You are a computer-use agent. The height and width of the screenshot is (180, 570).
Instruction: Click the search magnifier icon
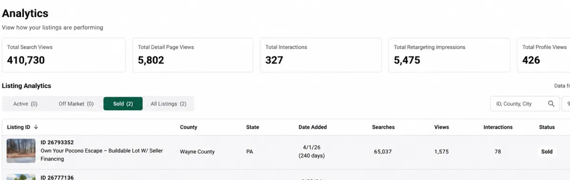click(x=551, y=104)
